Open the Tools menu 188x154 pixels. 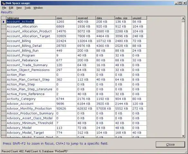28,8
